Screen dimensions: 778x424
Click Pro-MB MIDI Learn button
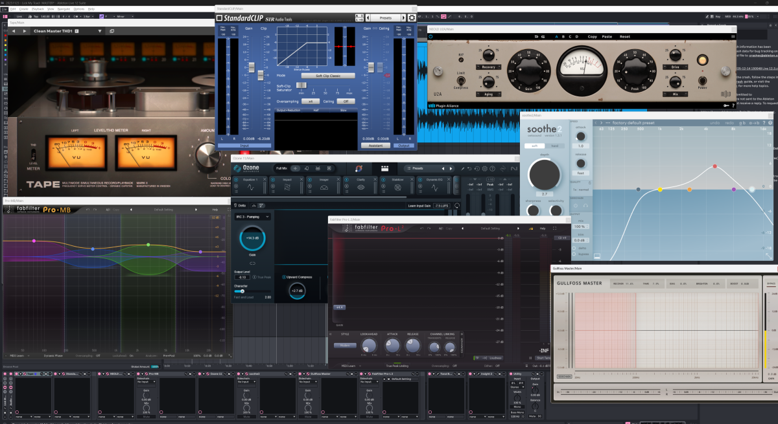coord(17,355)
